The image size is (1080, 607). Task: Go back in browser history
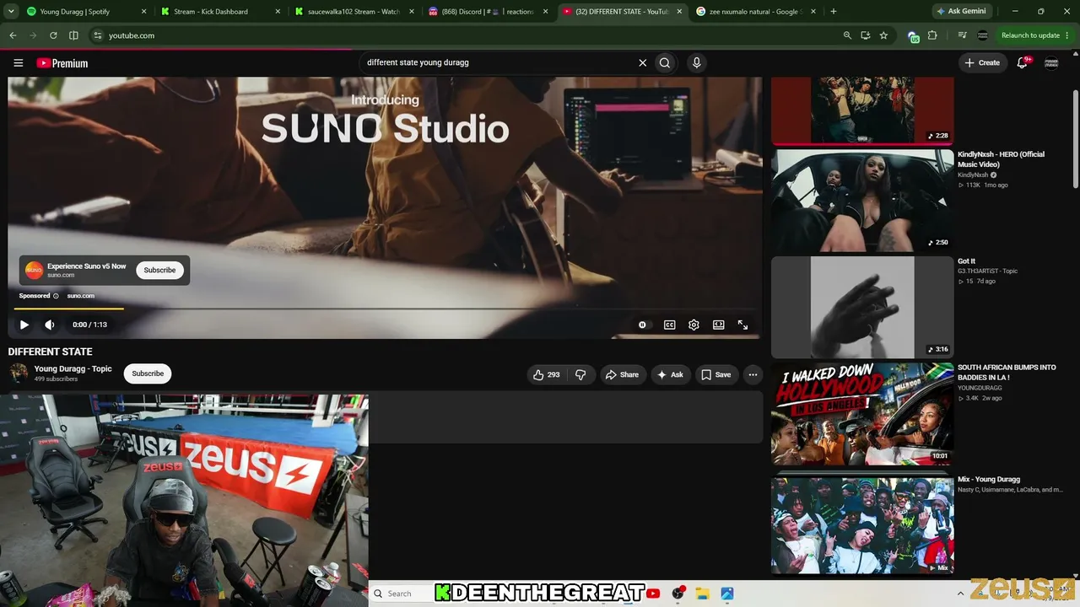tap(13, 35)
